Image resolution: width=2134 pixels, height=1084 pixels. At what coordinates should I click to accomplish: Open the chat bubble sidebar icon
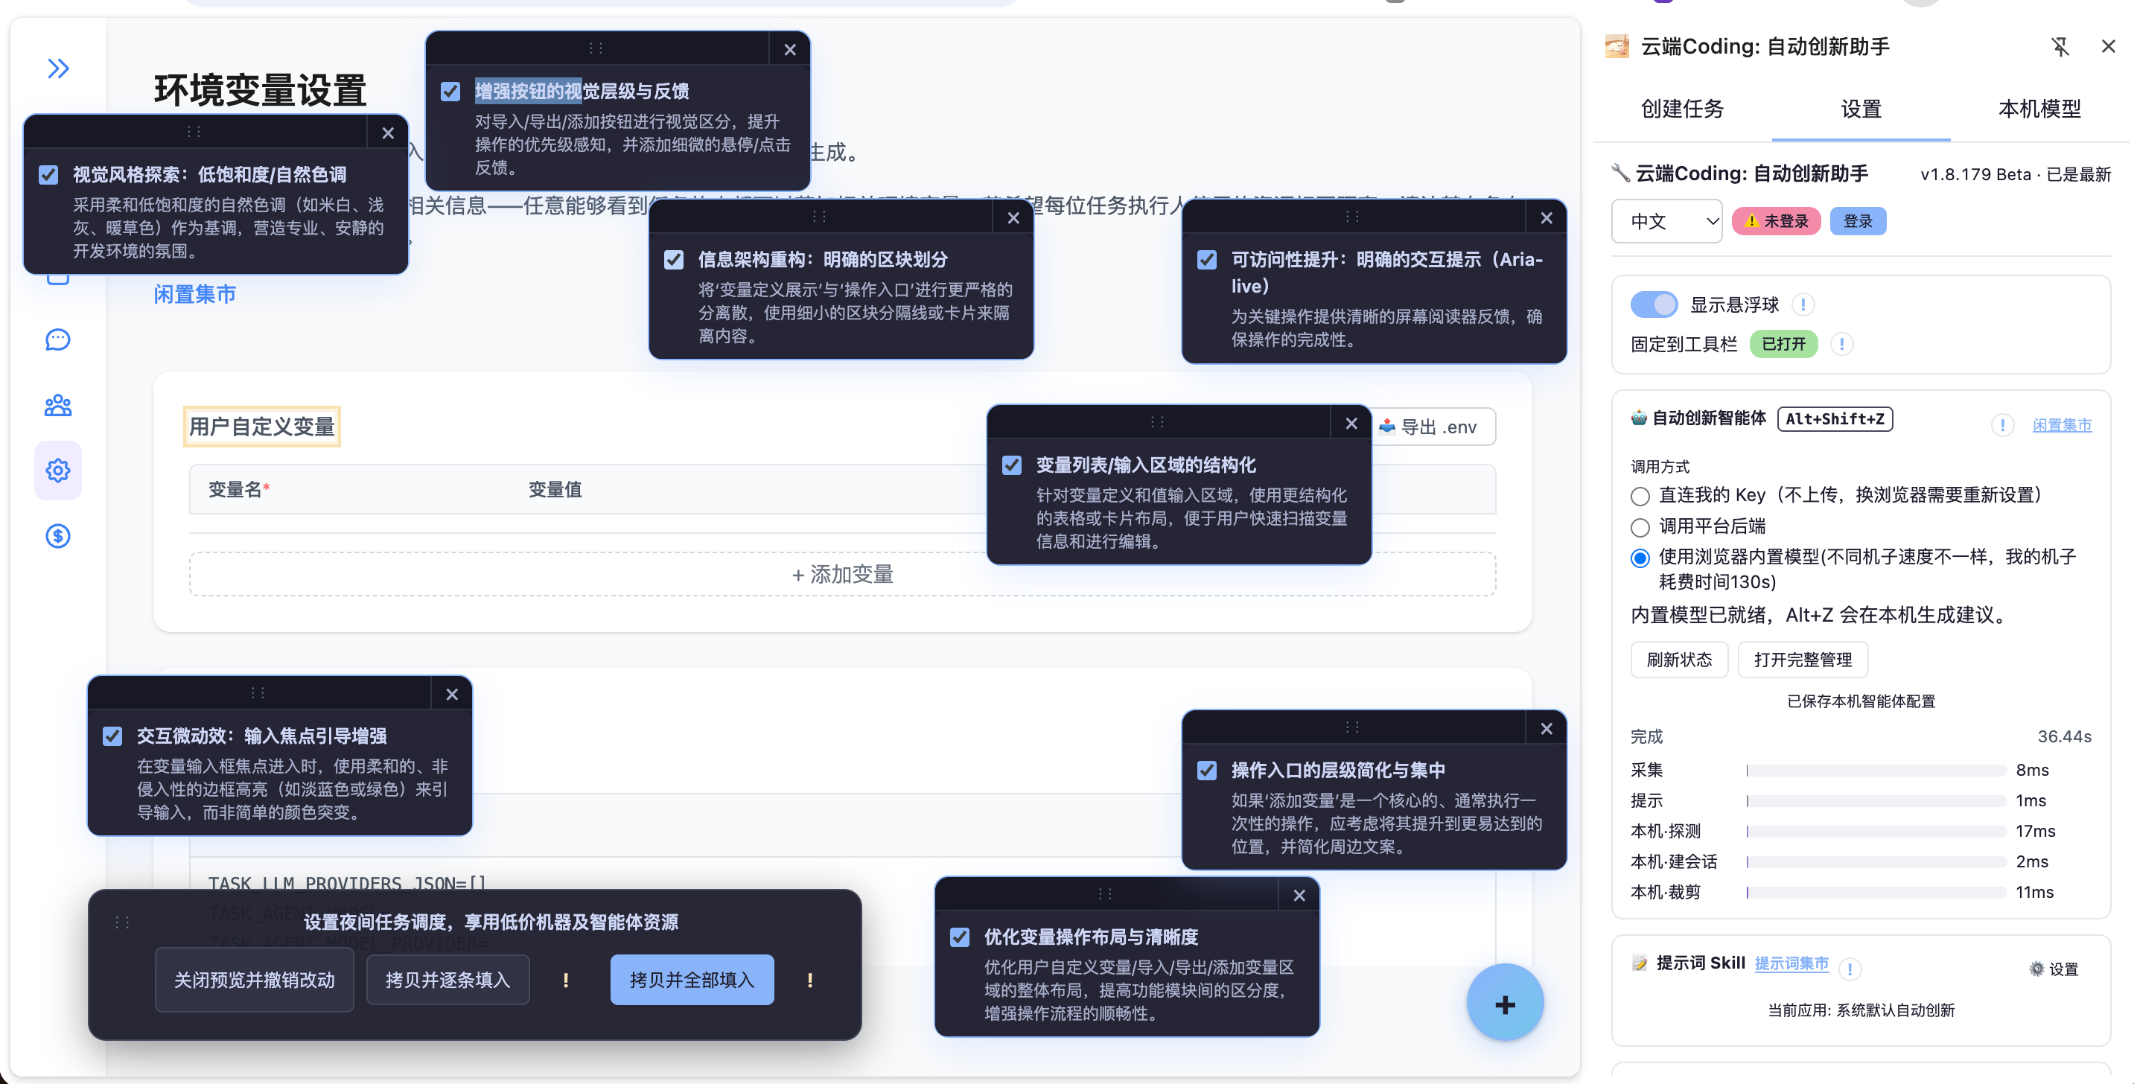tap(58, 339)
